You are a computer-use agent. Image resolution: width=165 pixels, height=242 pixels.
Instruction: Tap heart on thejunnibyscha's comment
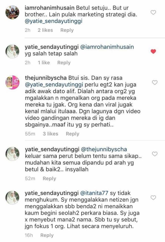[x=155, y=83]
